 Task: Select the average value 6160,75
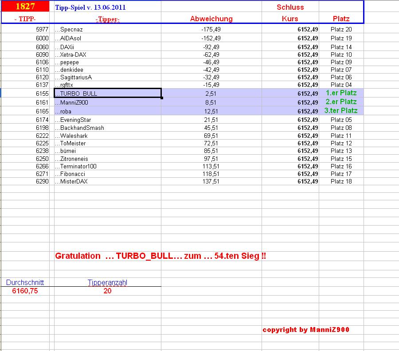[25, 291]
